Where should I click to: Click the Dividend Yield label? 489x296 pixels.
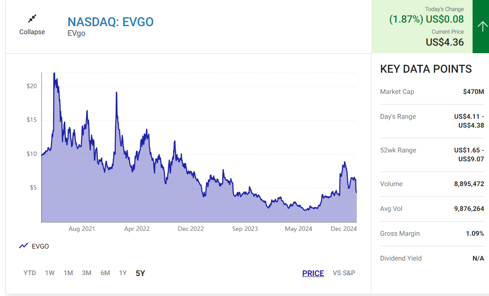pos(401,258)
